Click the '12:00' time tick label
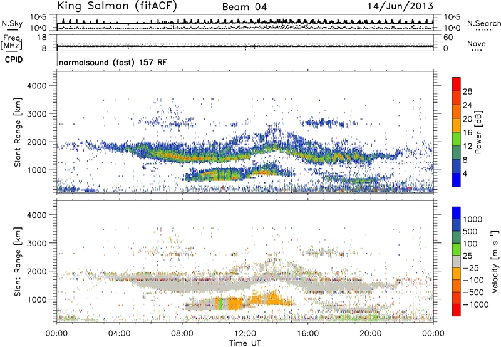 pos(245,334)
